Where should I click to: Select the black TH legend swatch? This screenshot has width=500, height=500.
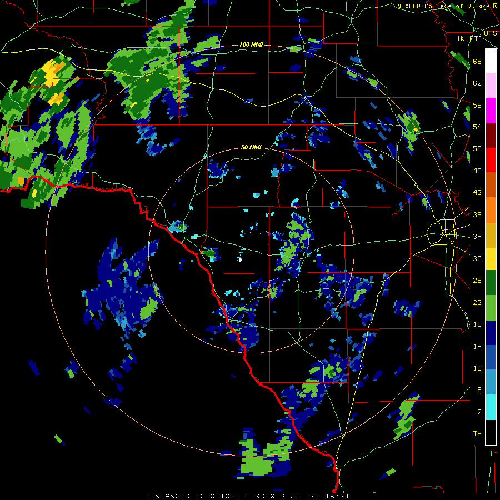point(491,432)
